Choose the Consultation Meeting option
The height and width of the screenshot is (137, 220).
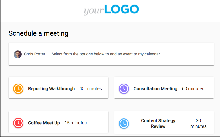click(155, 89)
